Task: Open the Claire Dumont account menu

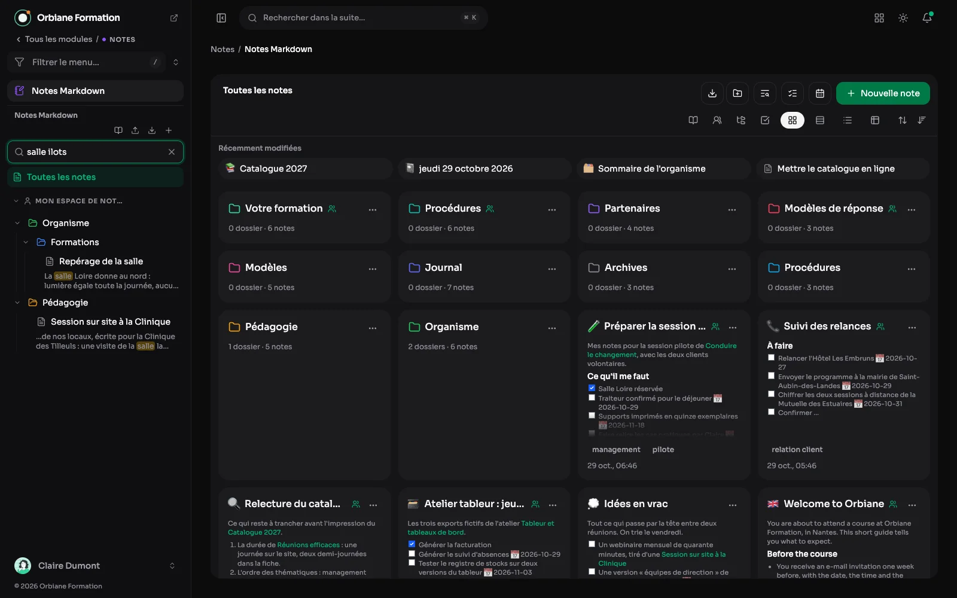Action: [96, 566]
